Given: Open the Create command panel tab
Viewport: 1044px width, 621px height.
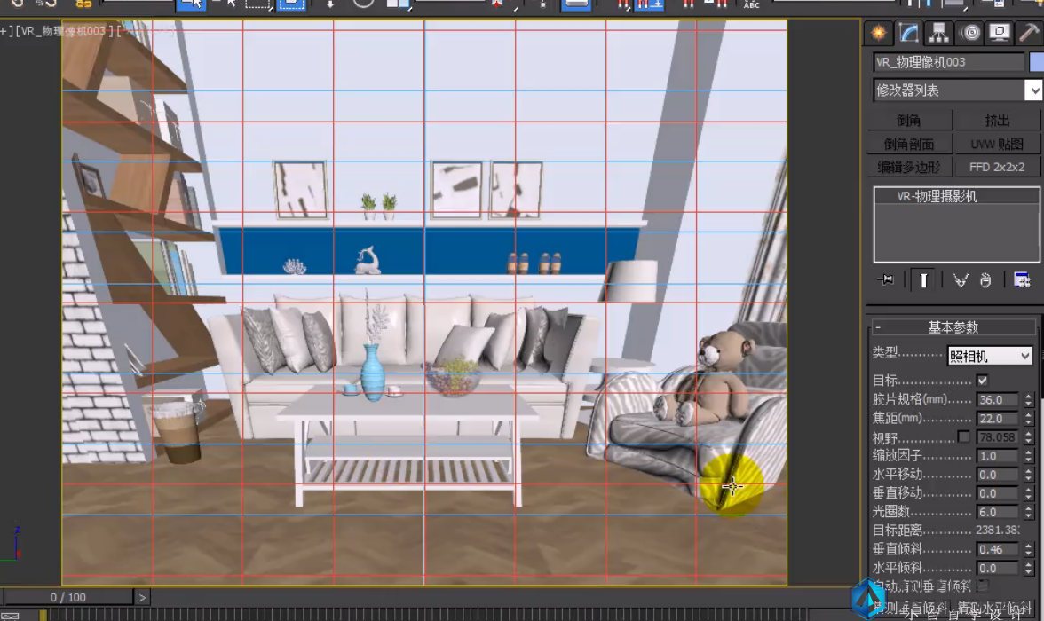Looking at the screenshot, I should 879,33.
